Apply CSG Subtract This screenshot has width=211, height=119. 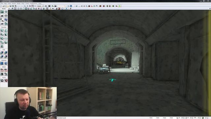click(6, 53)
